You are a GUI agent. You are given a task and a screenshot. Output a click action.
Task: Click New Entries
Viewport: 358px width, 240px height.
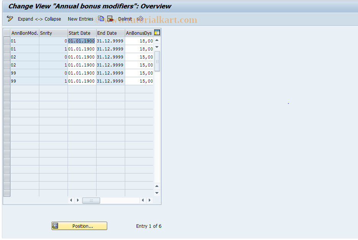tap(81, 19)
